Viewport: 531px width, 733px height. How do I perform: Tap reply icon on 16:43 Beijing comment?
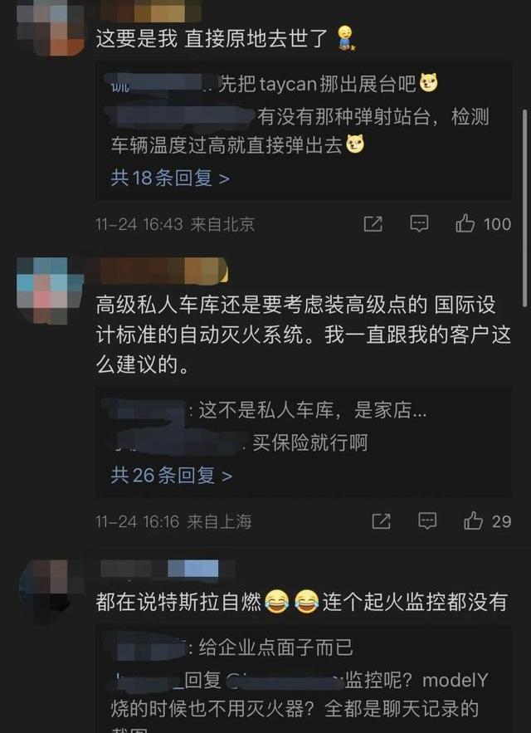[419, 224]
